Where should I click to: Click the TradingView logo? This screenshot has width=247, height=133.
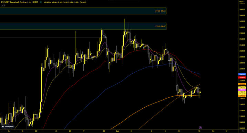pyautogui.click(x=8, y=126)
